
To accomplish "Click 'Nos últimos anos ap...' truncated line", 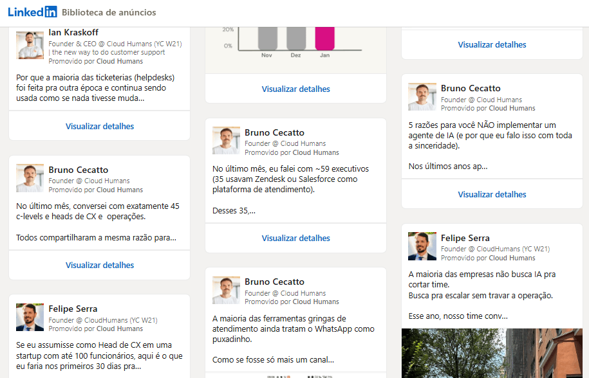I will 448,166.
